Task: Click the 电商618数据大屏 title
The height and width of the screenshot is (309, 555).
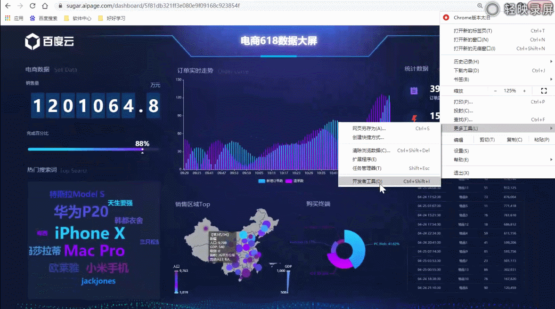Action: pyautogui.click(x=279, y=41)
